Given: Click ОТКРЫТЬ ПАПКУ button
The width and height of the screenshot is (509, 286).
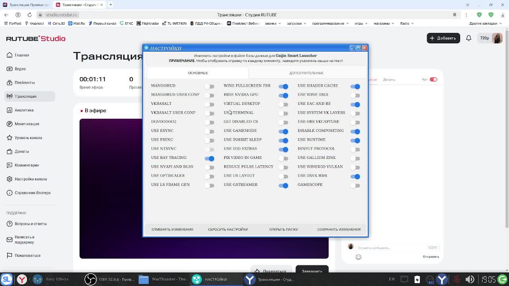Looking at the screenshot, I should pyautogui.click(x=284, y=229).
